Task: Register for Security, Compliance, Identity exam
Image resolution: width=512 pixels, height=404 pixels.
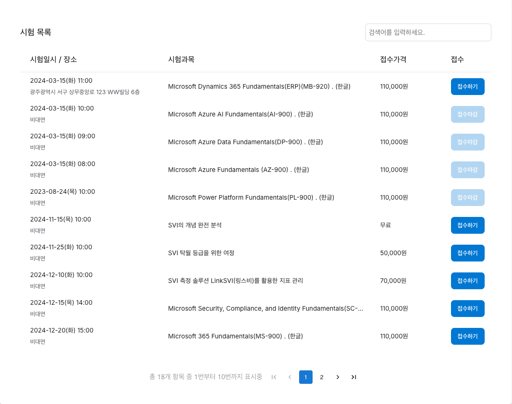Action: tap(467, 309)
